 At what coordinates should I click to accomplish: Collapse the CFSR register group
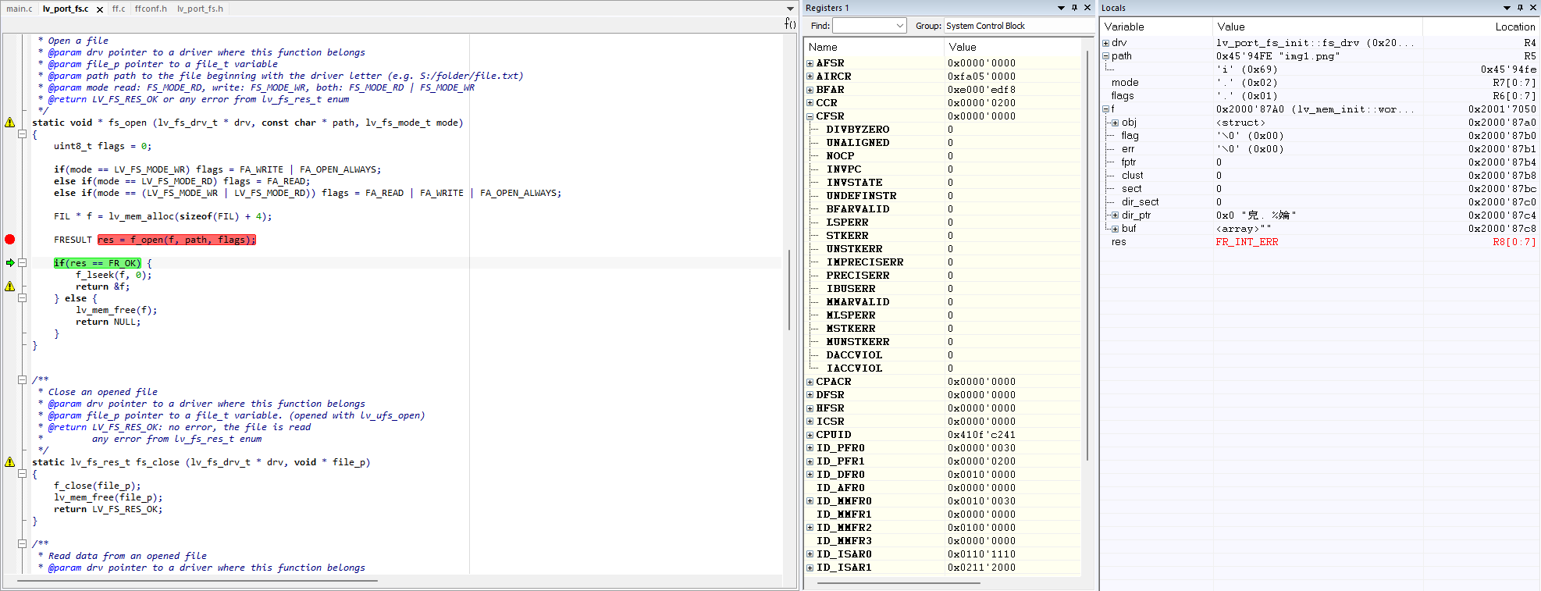coord(810,116)
